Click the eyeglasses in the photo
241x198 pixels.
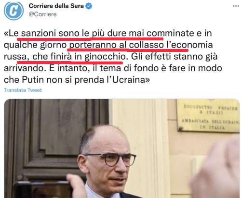click(111, 159)
